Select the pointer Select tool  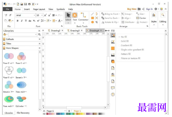click(68, 18)
